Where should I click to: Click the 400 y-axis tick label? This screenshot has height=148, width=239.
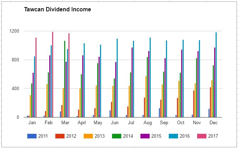click(x=16, y=89)
